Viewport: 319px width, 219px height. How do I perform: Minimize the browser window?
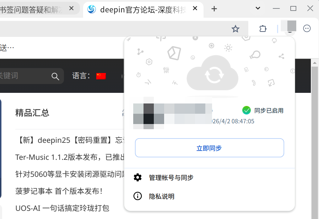[x=276, y=9]
